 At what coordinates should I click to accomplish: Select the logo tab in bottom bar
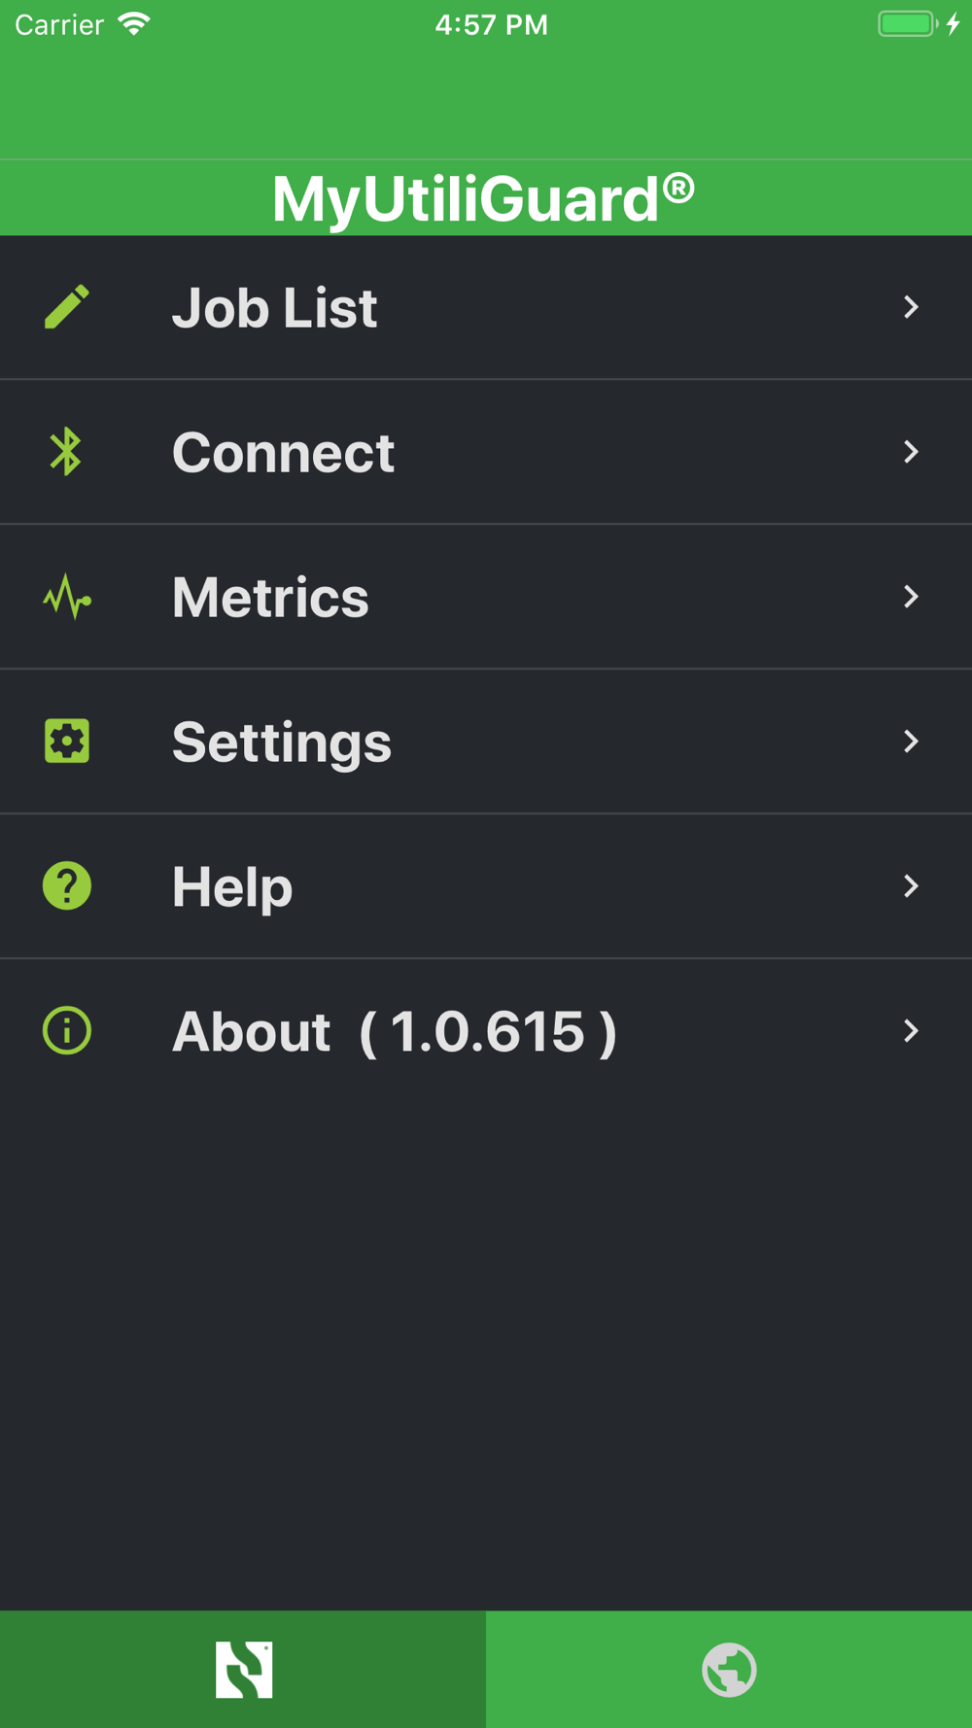coord(243,1670)
